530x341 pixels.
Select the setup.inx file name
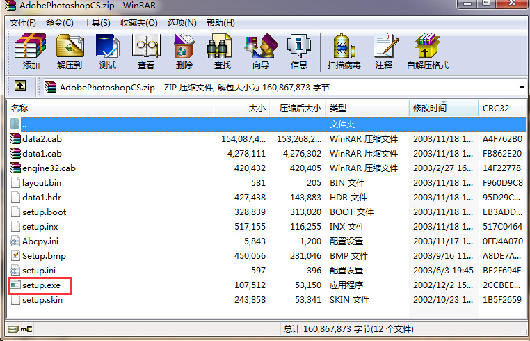coord(40,227)
